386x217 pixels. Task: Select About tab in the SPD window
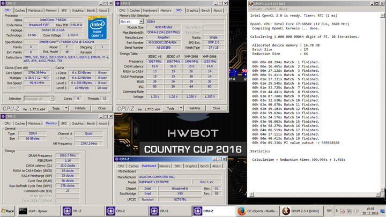pos(218,10)
